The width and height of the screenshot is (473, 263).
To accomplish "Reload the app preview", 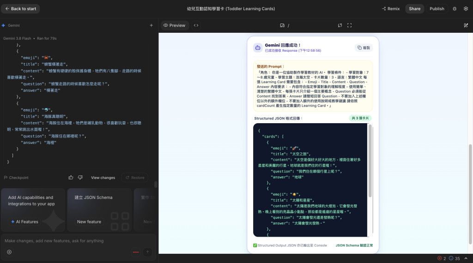I will click(340, 25).
